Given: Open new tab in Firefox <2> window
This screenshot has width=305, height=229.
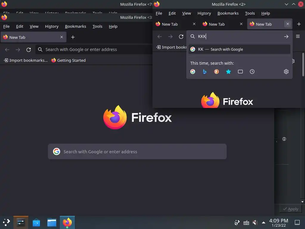Looking at the screenshot, I should pyautogui.click(x=299, y=24).
